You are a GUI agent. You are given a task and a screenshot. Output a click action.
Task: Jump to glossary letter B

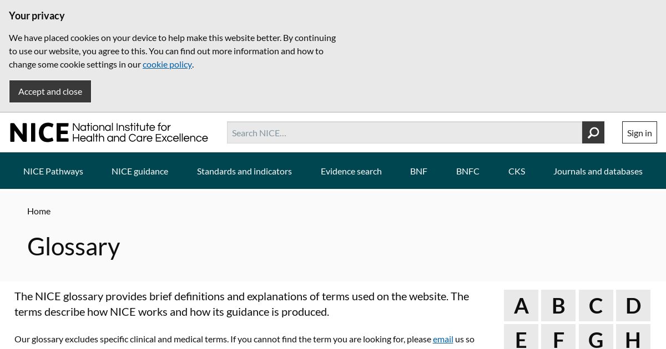click(558, 305)
